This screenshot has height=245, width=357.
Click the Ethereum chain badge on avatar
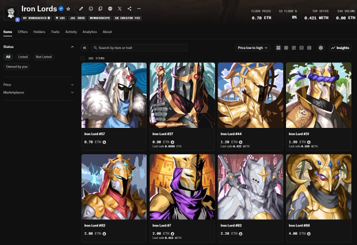(17, 19)
